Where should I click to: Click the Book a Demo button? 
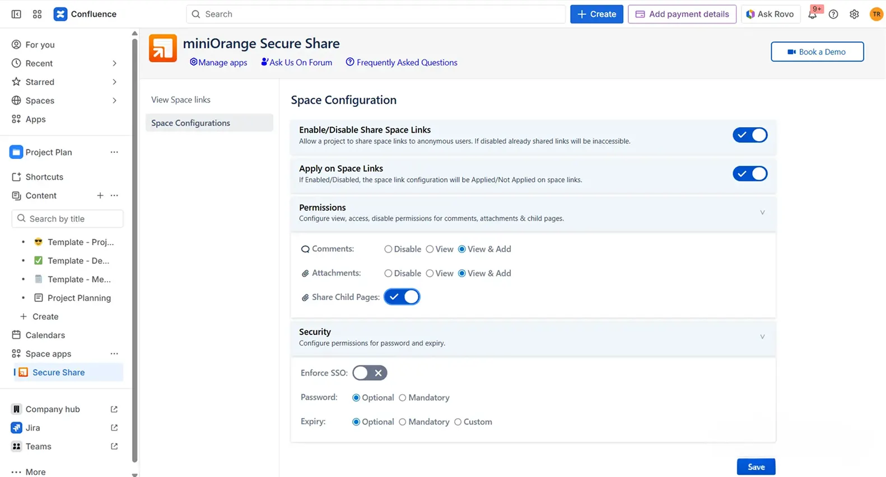[x=817, y=52]
